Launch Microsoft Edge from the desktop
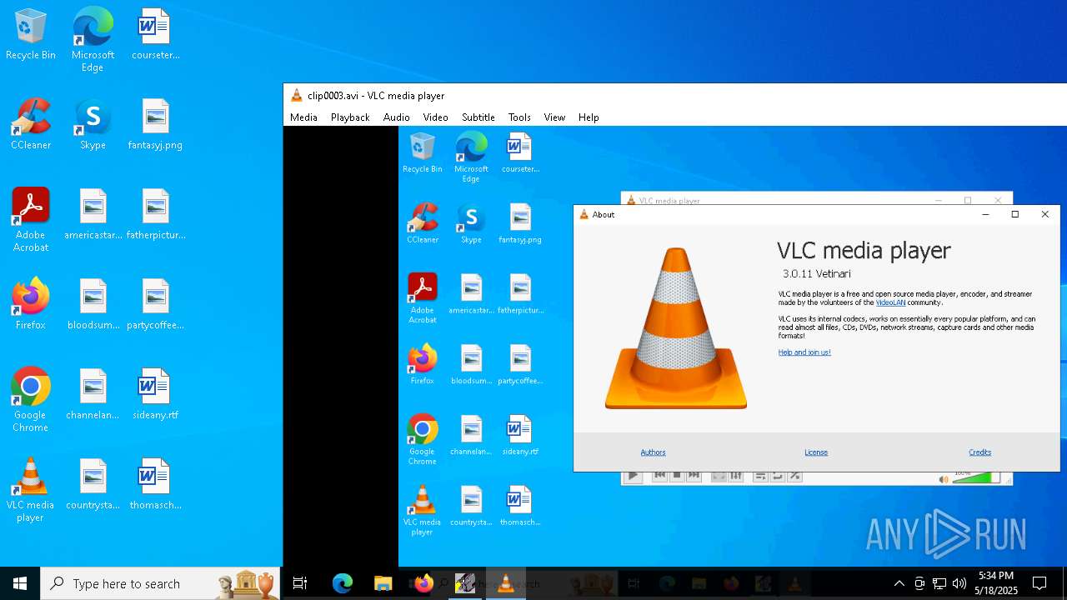The height and width of the screenshot is (600, 1067). click(x=93, y=40)
